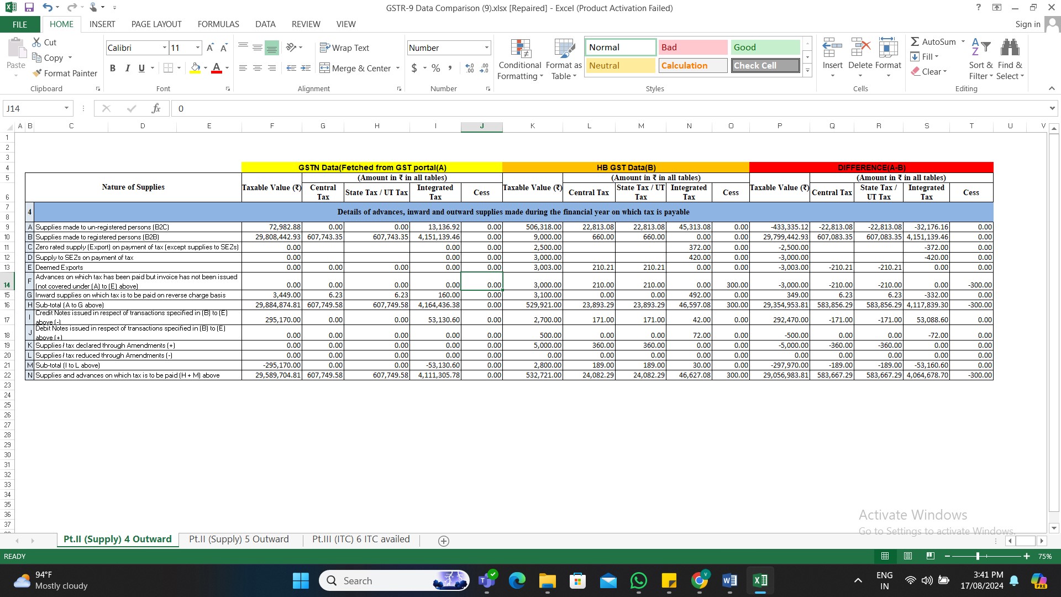Click Decrease Decimal icon
This screenshot has height=597, width=1061.
(484, 68)
